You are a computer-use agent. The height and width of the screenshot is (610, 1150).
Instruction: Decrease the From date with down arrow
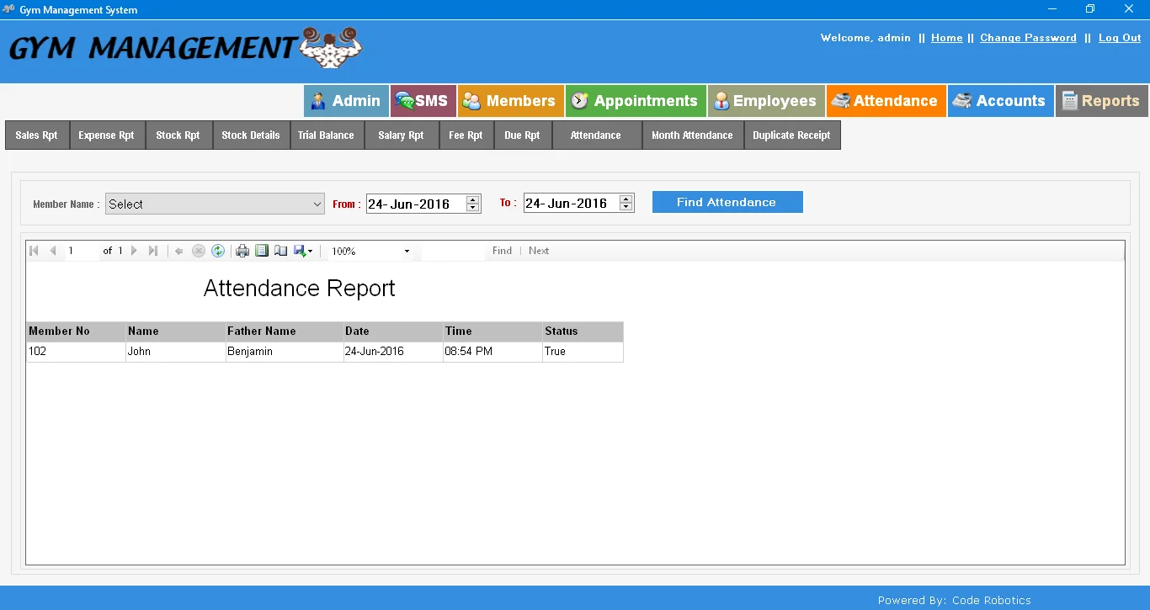point(472,208)
